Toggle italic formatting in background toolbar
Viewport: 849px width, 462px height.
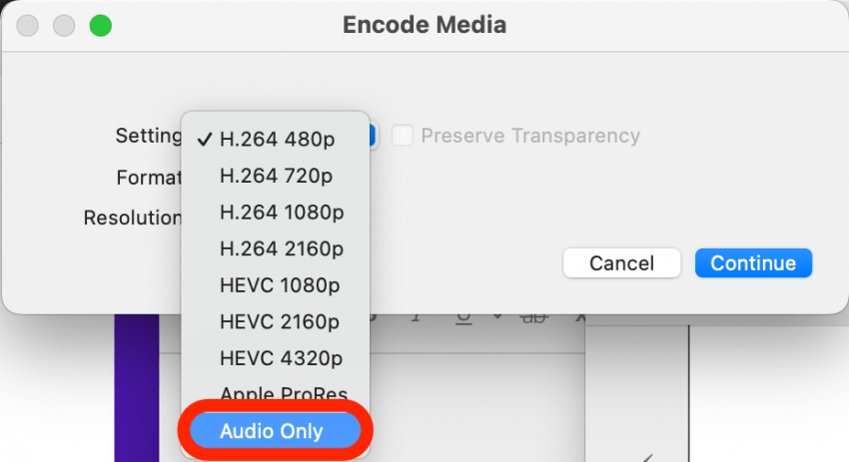(417, 317)
